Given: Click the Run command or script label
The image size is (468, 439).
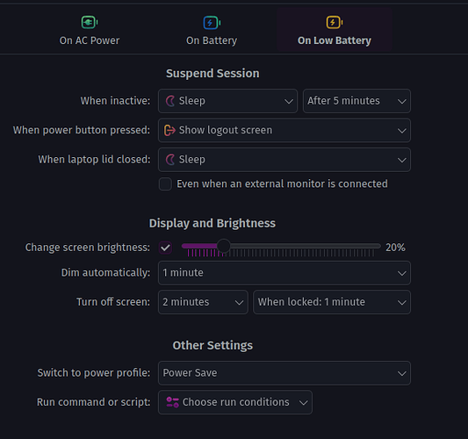Looking at the screenshot, I should tap(94, 402).
